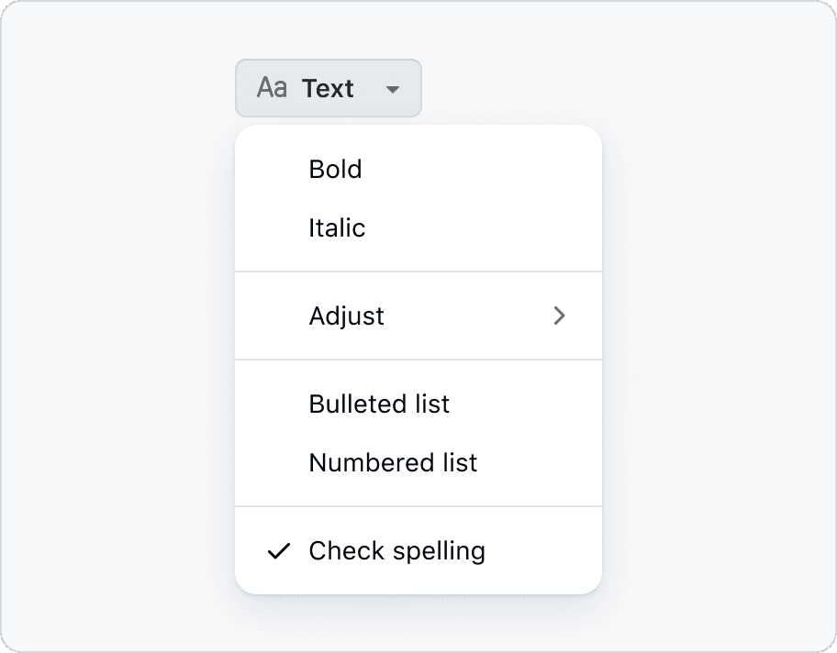Click empty indent left of Adjust
This screenshot has width=837, height=653.
pos(275,315)
